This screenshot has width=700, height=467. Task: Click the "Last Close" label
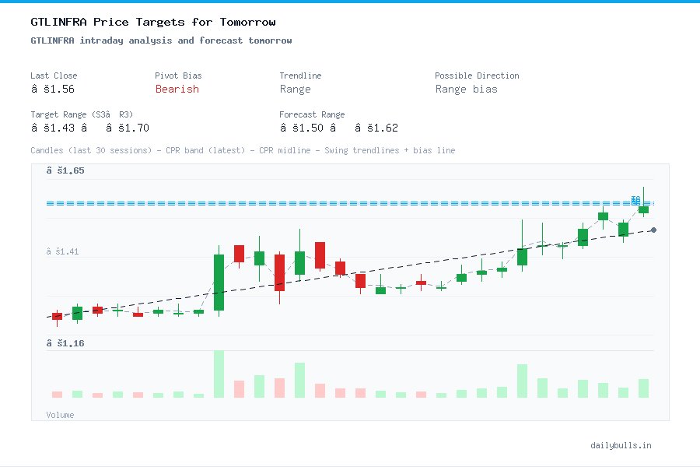click(x=54, y=75)
